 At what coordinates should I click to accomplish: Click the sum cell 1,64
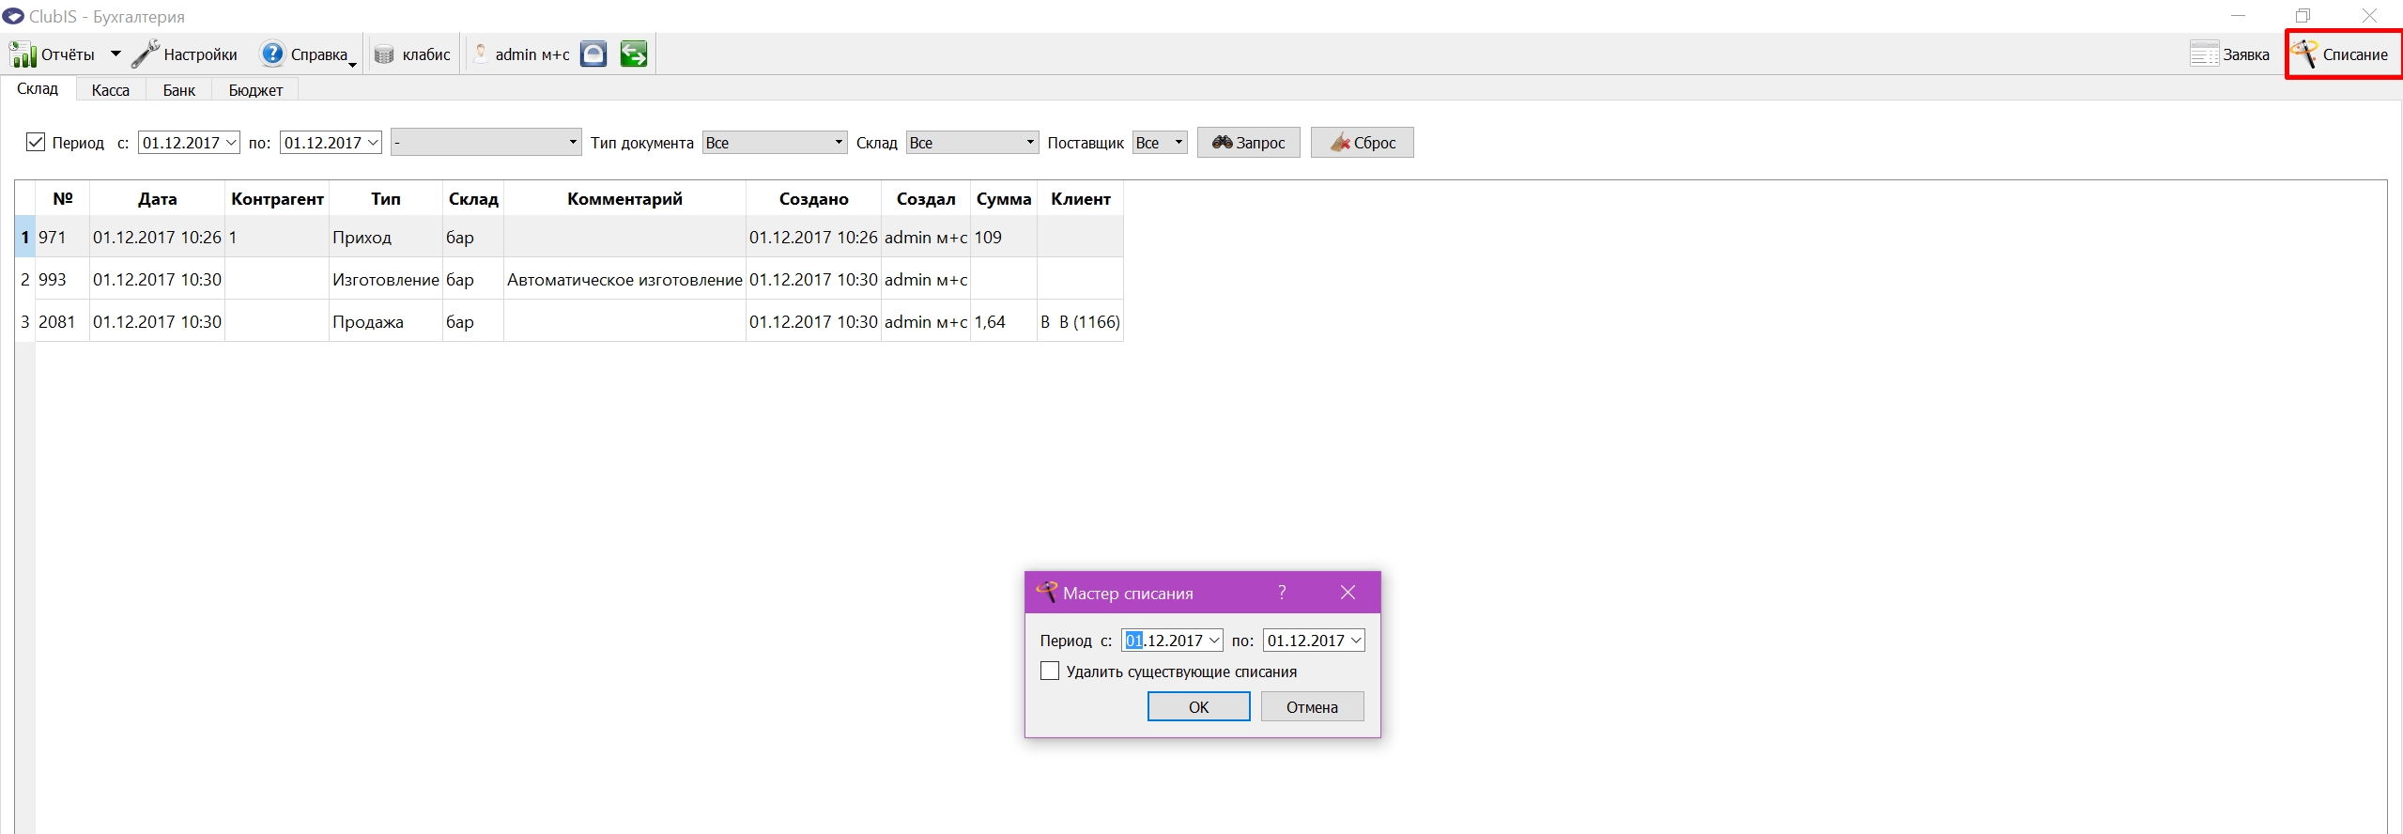1004,322
